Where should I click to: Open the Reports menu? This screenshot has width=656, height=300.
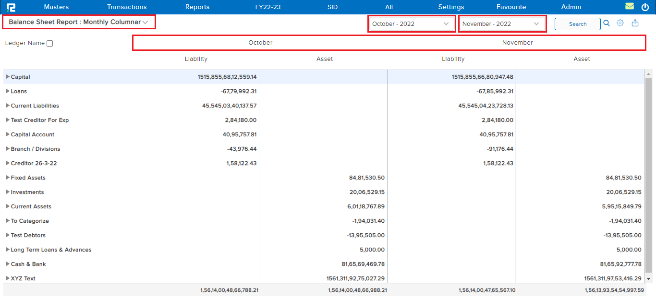(197, 7)
